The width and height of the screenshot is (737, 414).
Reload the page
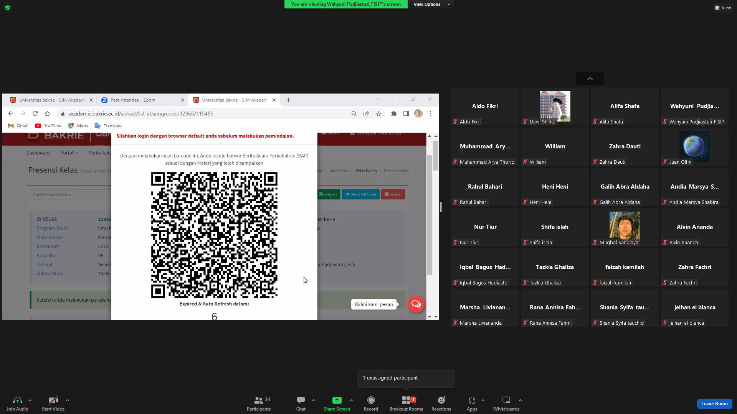point(35,113)
